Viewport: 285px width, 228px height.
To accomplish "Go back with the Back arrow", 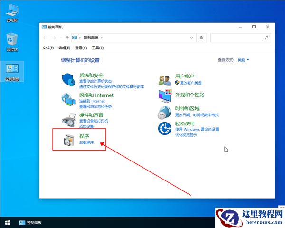I will tap(45, 38).
